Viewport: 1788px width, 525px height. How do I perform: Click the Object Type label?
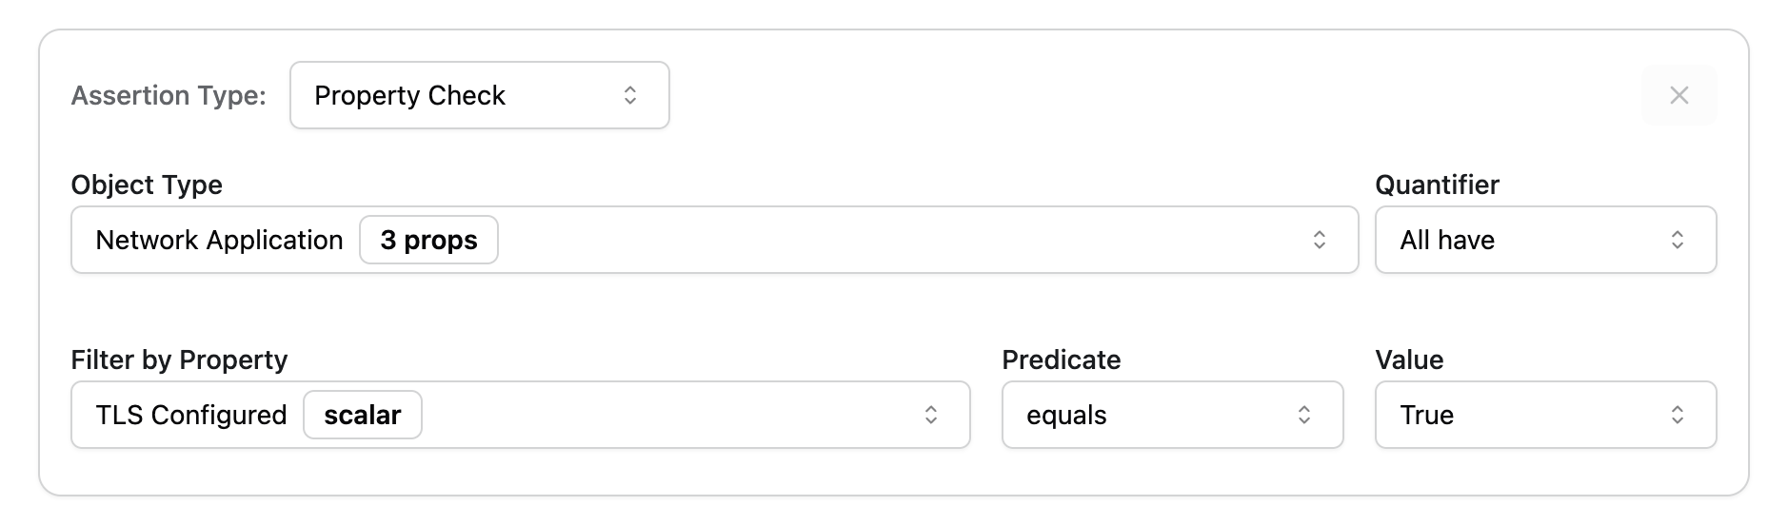point(147,185)
